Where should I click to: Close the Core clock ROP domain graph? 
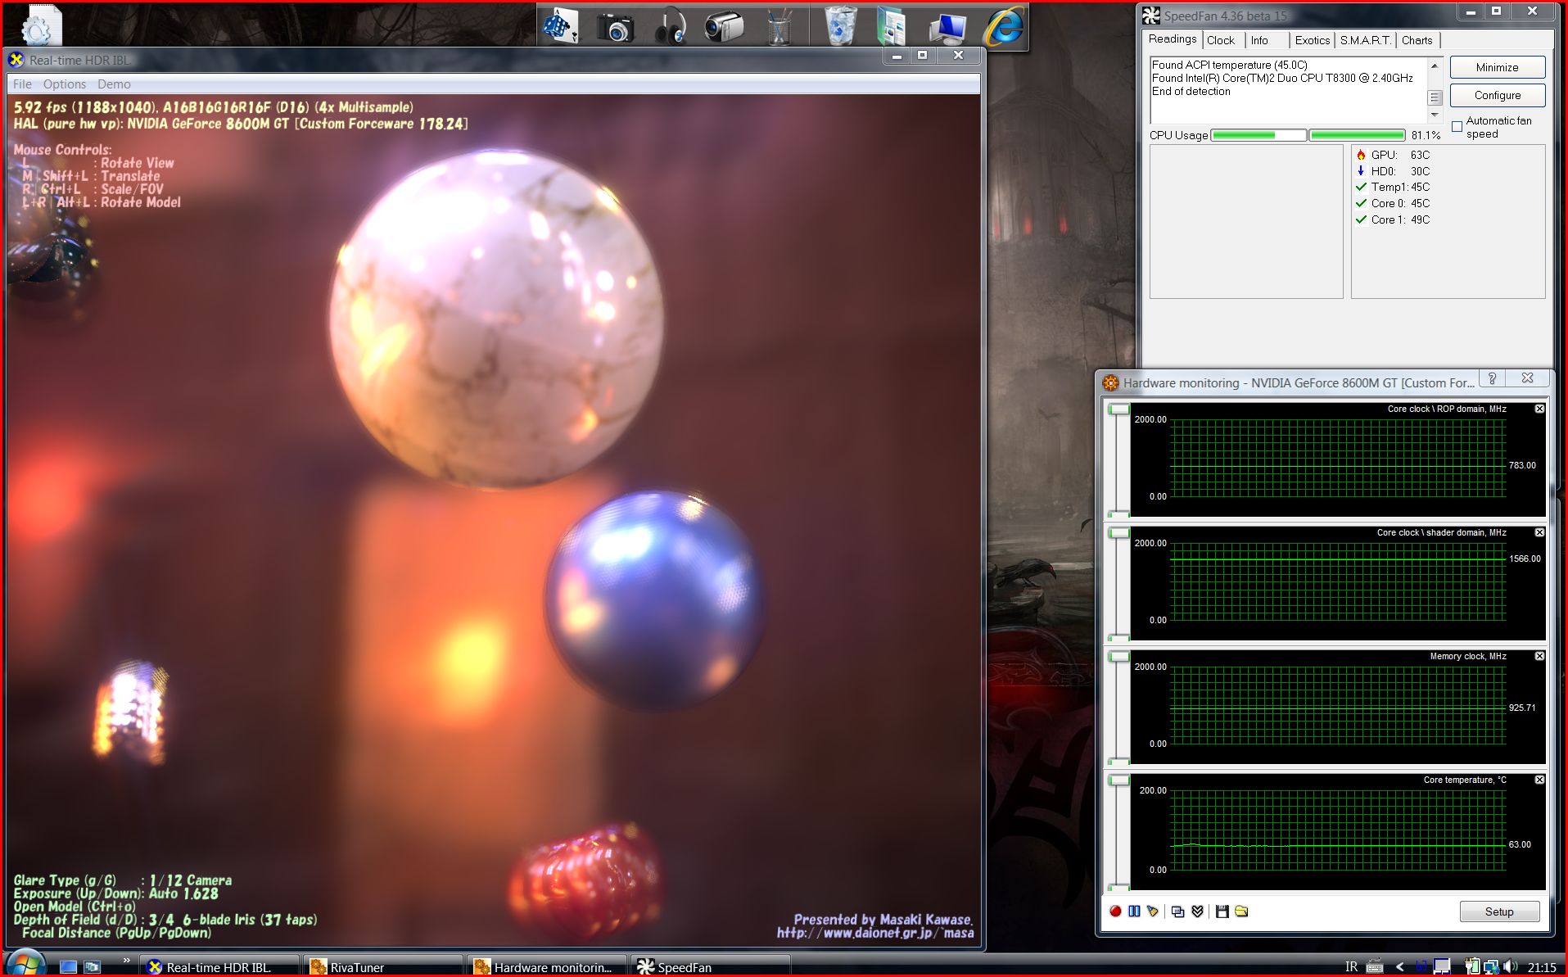(1539, 409)
